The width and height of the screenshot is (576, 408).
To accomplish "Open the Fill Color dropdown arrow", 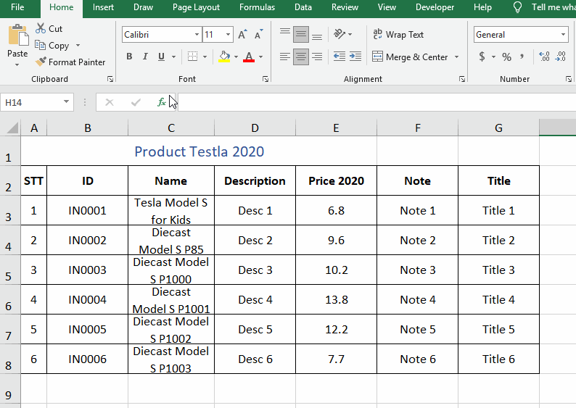I will [236, 57].
